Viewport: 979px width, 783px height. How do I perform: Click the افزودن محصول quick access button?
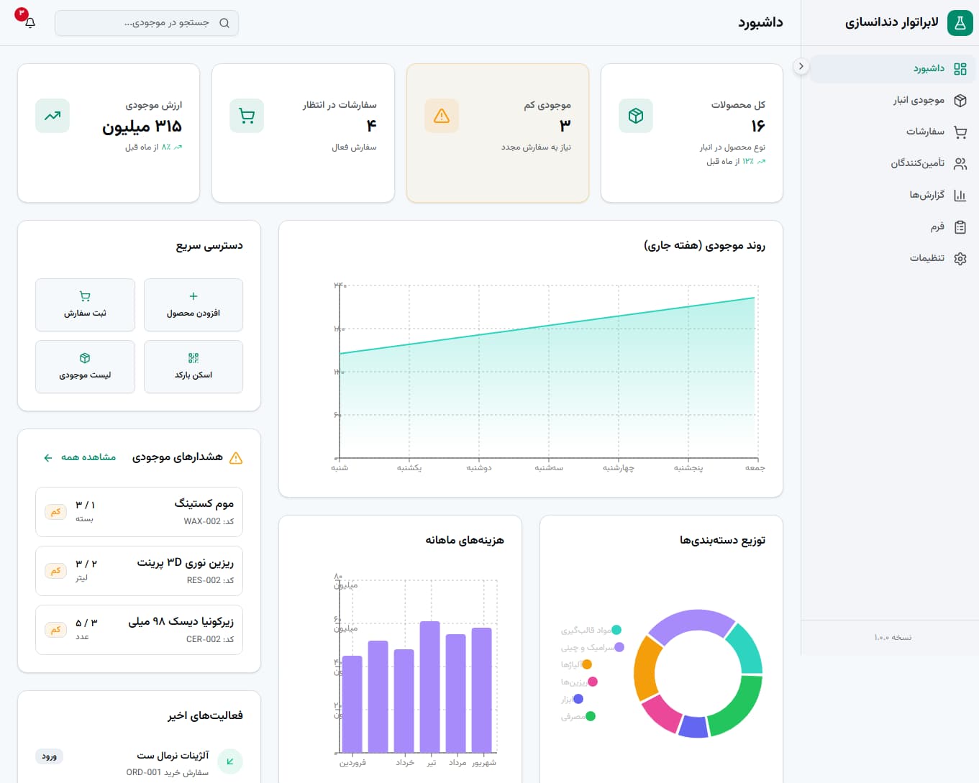[193, 305]
